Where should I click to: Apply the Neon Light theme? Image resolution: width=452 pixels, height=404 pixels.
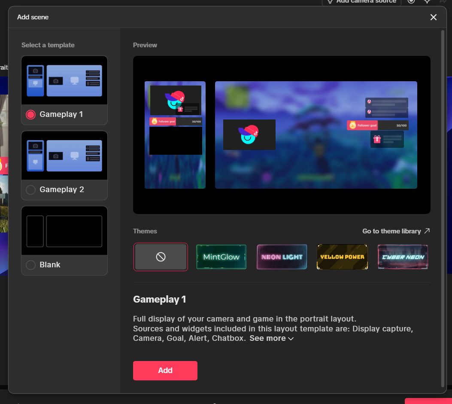tap(282, 257)
